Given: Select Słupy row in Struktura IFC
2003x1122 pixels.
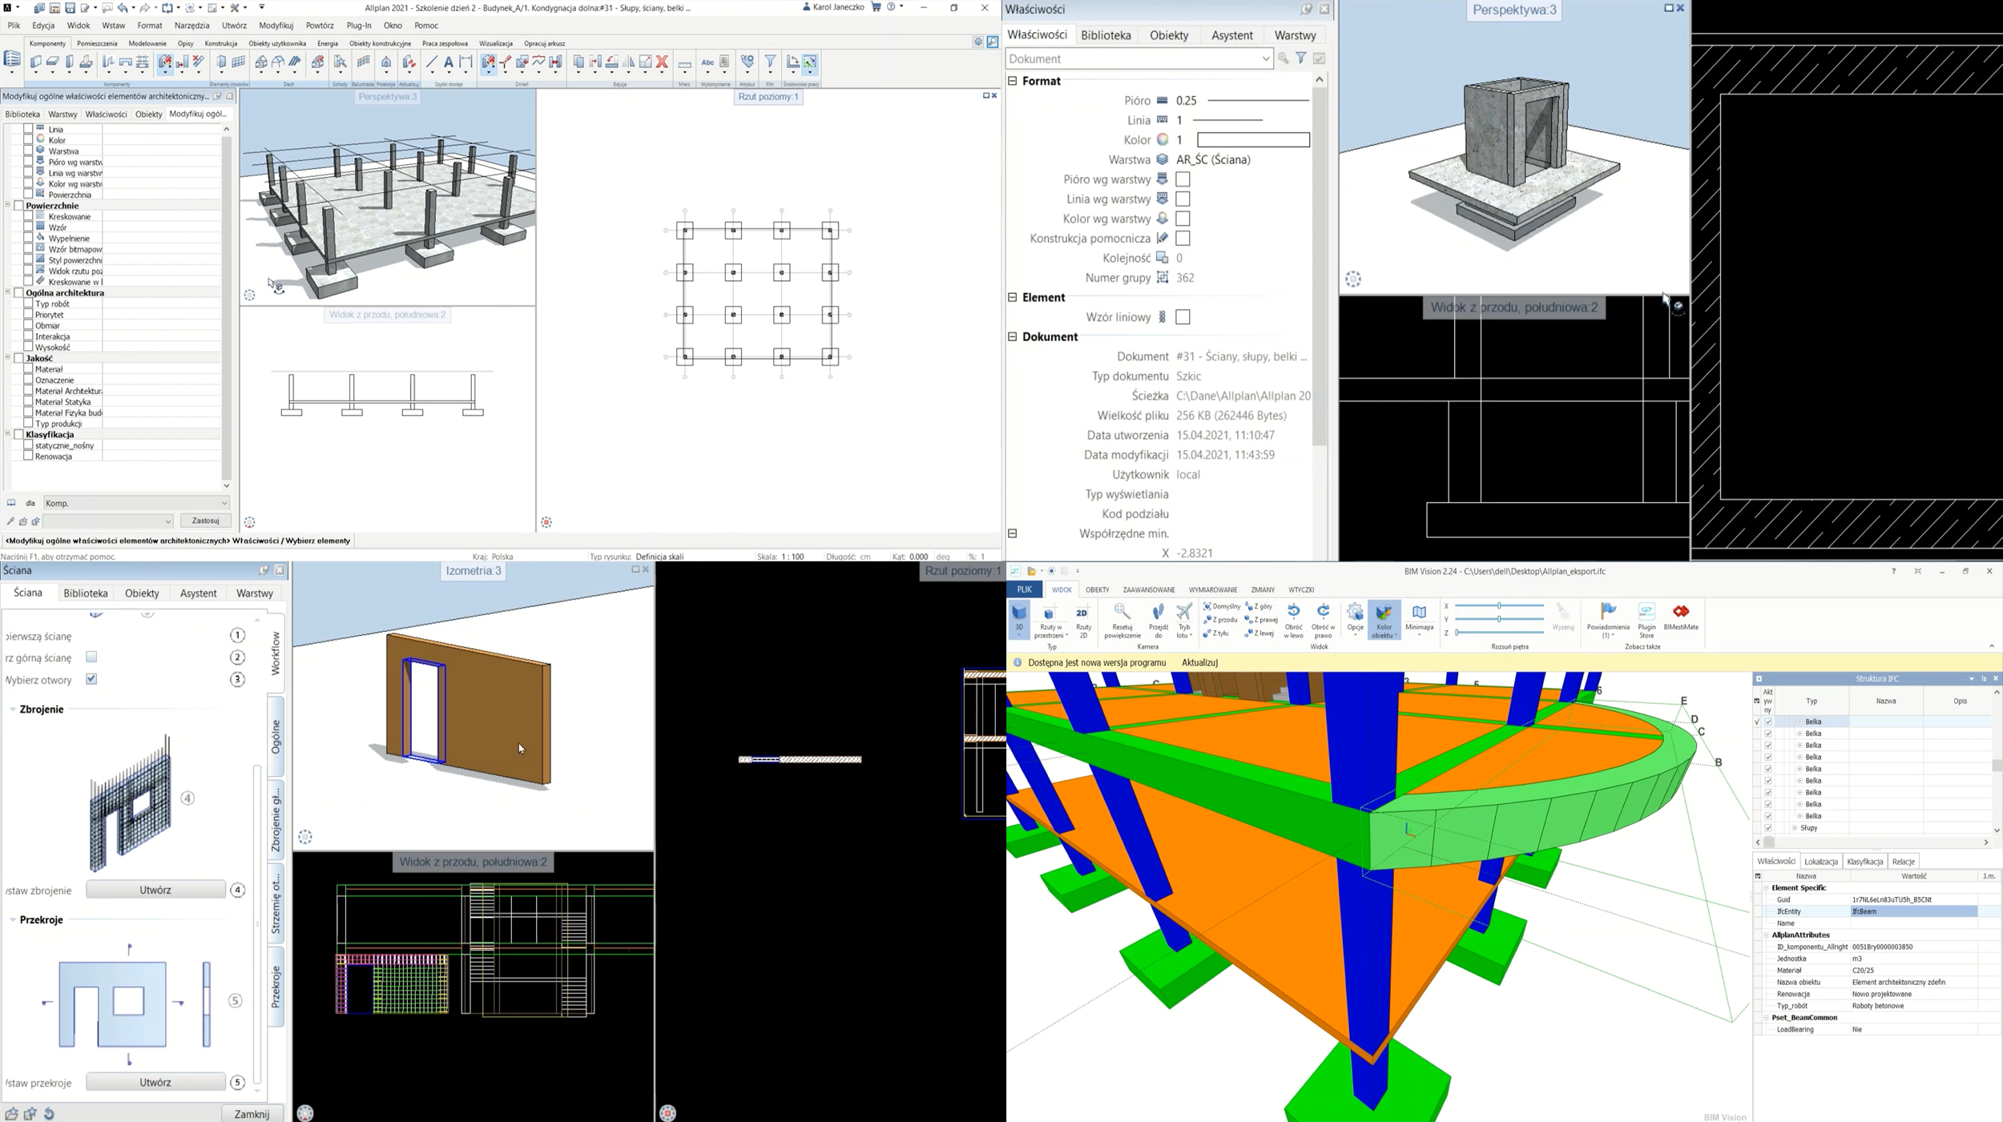Looking at the screenshot, I should (1809, 828).
